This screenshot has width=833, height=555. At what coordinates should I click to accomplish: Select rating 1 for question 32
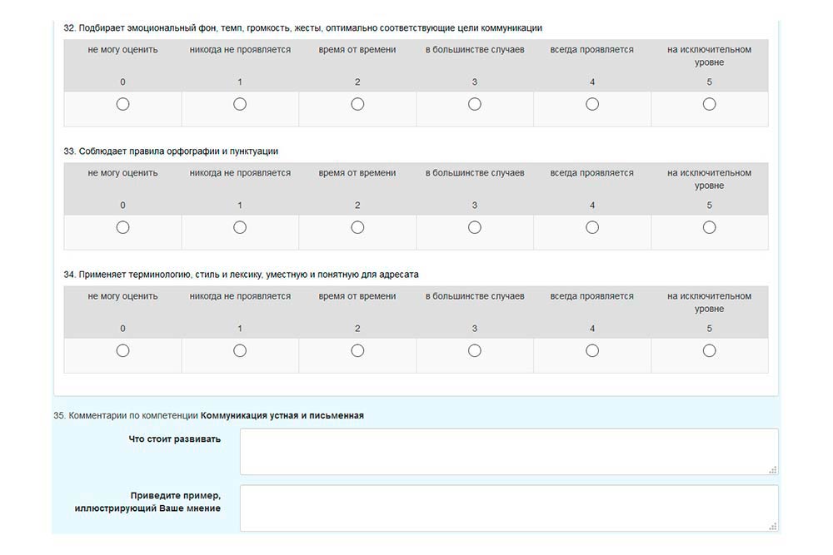[240, 104]
